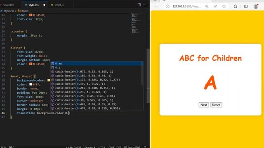Add page to favorites with star icon

tap(224, 7)
